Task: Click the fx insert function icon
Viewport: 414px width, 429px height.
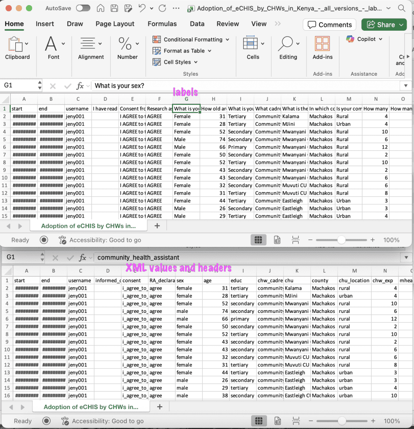Action: (80, 86)
